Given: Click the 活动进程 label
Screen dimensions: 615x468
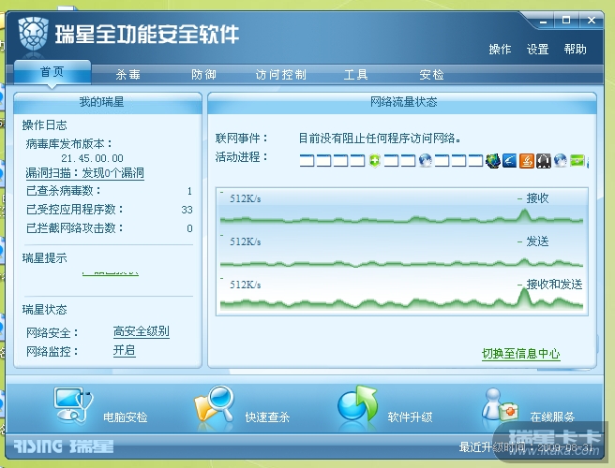Looking at the screenshot, I should [242, 157].
